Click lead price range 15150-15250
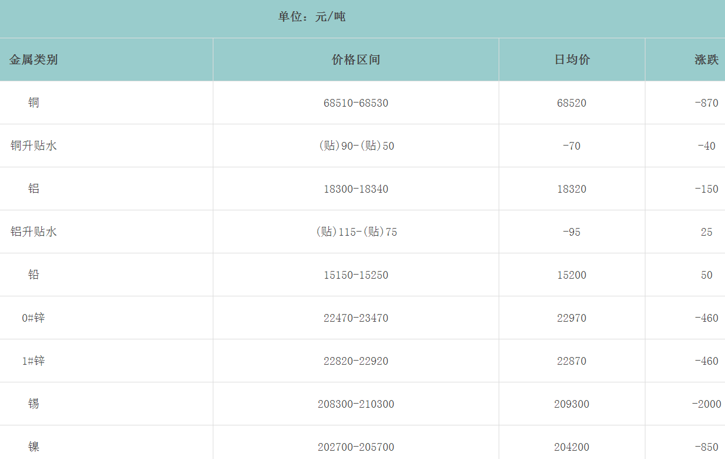This screenshot has height=459, width=725. pos(356,275)
